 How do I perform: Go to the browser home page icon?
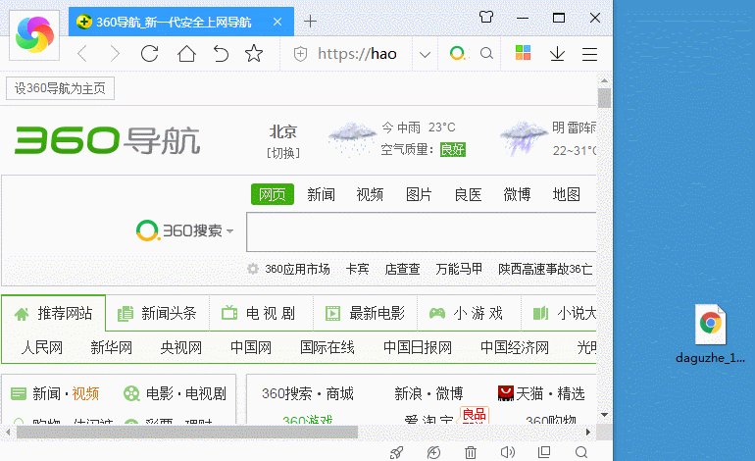click(x=186, y=54)
